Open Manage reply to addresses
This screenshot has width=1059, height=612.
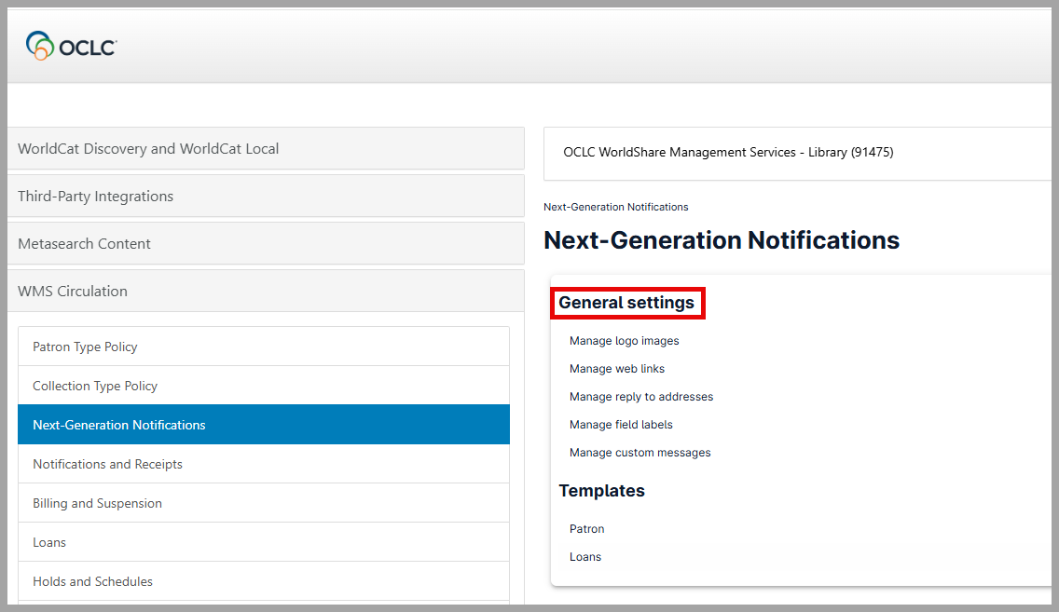point(641,397)
